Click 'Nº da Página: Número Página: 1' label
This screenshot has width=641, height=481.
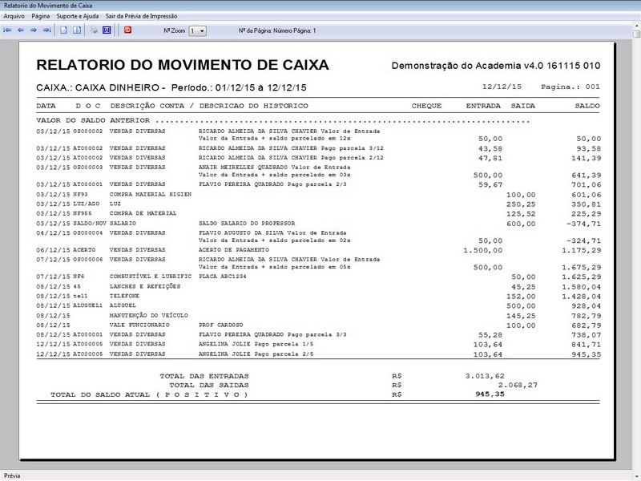pyautogui.click(x=277, y=30)
